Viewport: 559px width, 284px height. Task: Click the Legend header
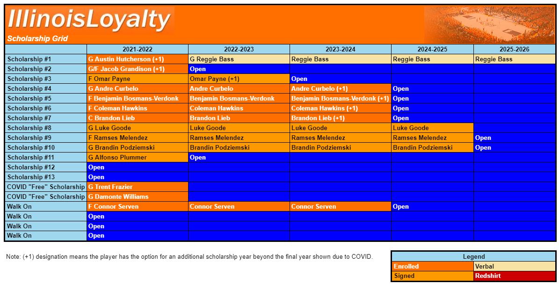473,256
